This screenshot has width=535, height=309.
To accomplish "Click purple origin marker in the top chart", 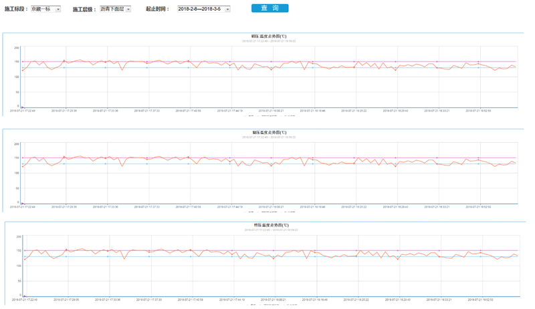I will pos(22,107).
